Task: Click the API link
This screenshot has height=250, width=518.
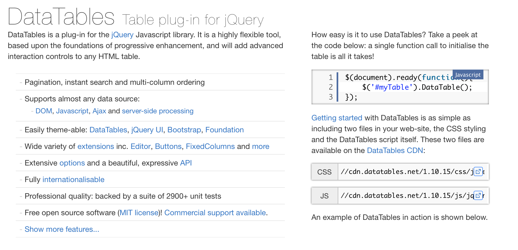Action: [x=186, y=163]
